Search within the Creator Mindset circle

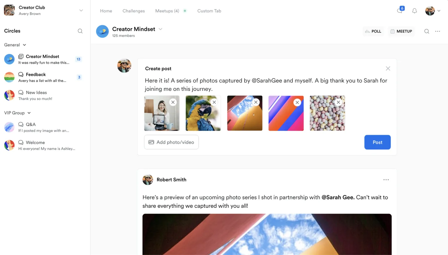click(x=427, y=31)
